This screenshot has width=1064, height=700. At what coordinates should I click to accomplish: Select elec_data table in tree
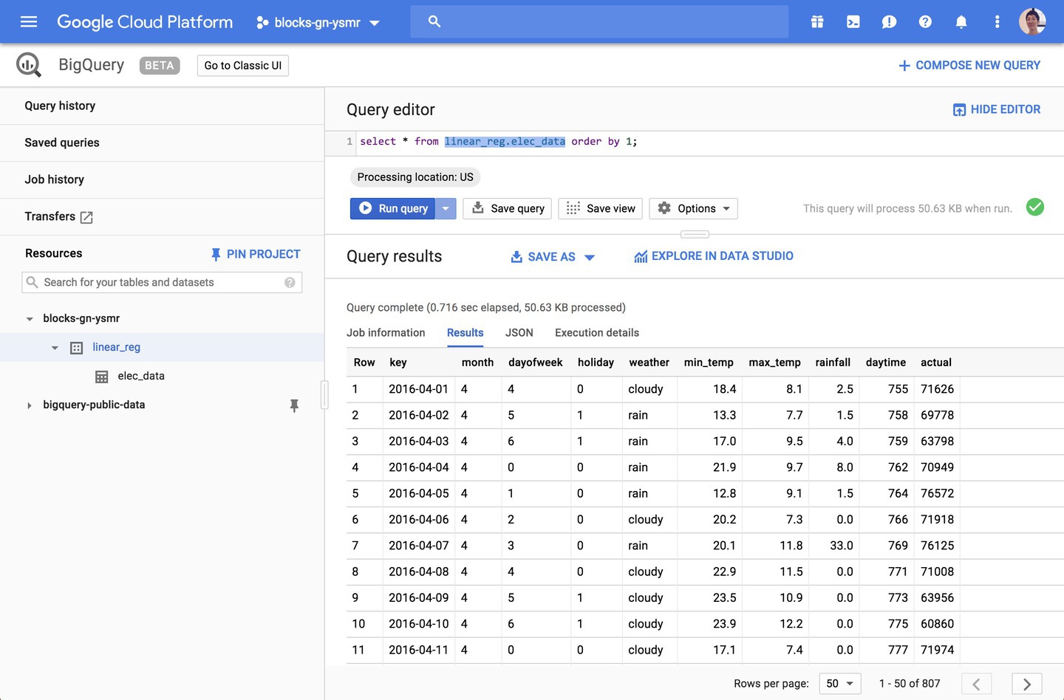(x=141, y=377)
